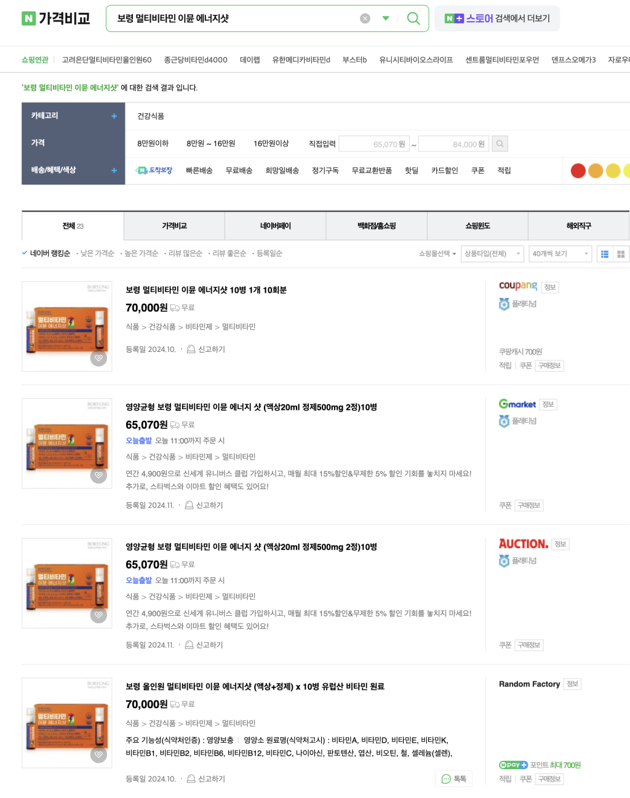This screenshot has height=798, width=630.
Task: Select the 도착보장 delivery guarantee filter icon
Action: (142, 170)
